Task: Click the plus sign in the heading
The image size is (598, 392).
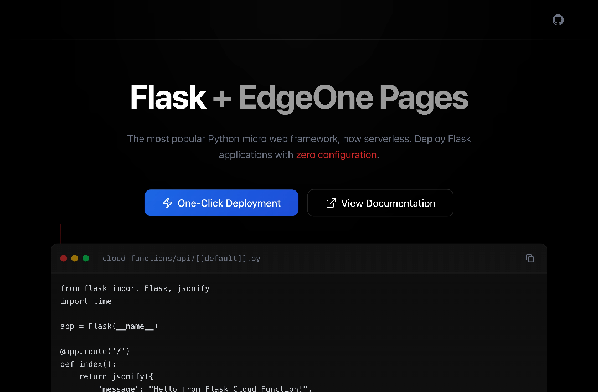Action: pyautogui.click(x=223, y=99)
